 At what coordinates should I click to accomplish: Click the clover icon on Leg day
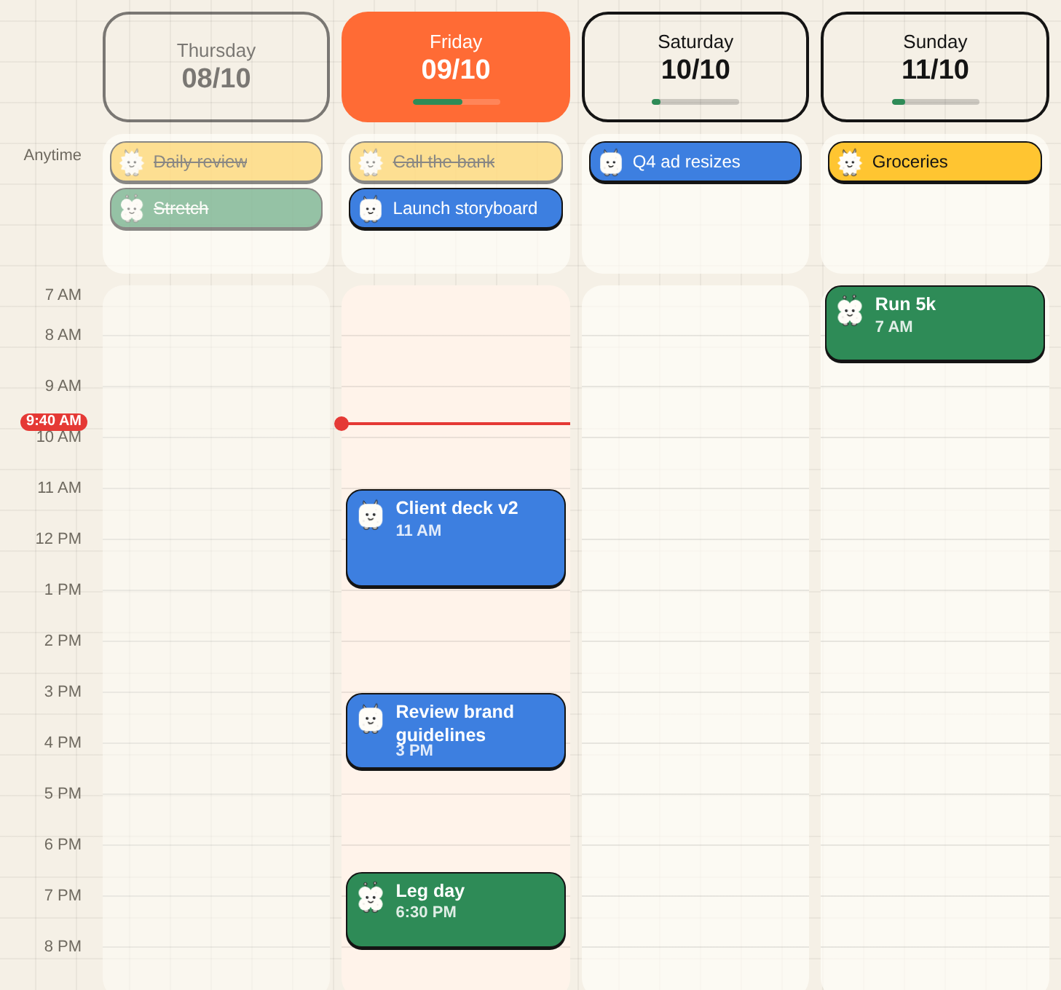tap(371, 898)
